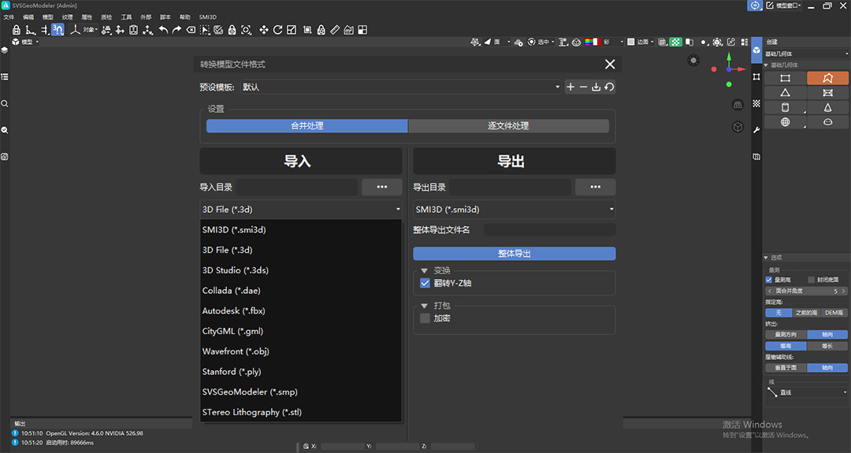851x453 pixels.
Task: Toggle the 量测高 checkbox
Action: (768, 280)
